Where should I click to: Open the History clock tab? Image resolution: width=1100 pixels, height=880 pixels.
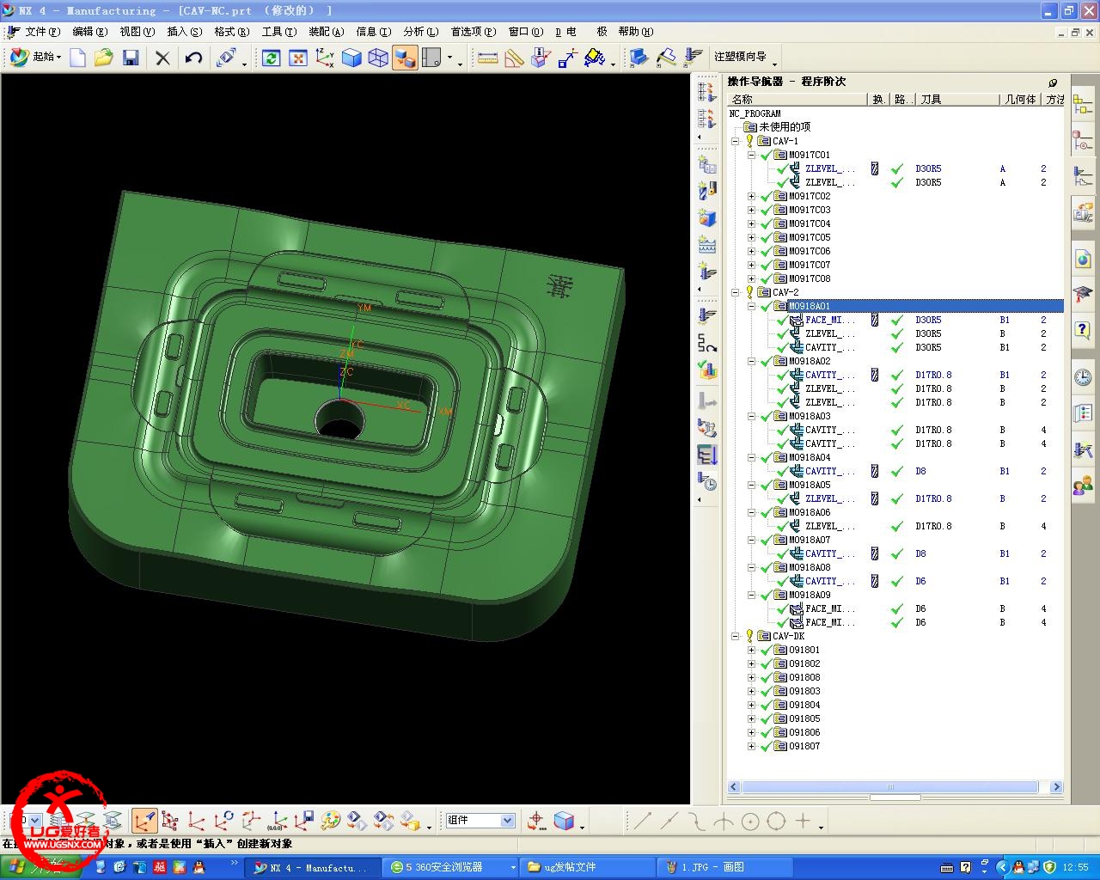pyautogui.click(x=1083, y=377)
